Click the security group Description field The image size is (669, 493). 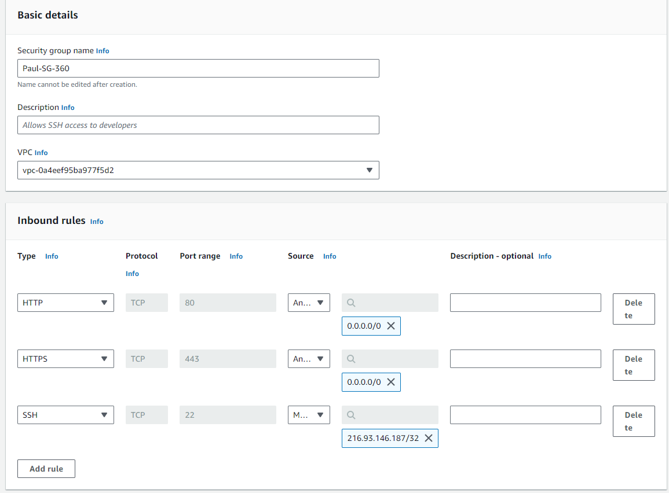198,125
